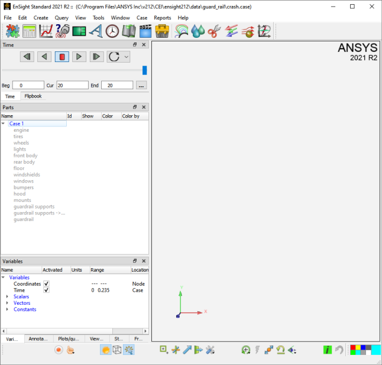Collapse the Variables tree node
This screenshot has height=365, width=382.
(x=3, y=278)
